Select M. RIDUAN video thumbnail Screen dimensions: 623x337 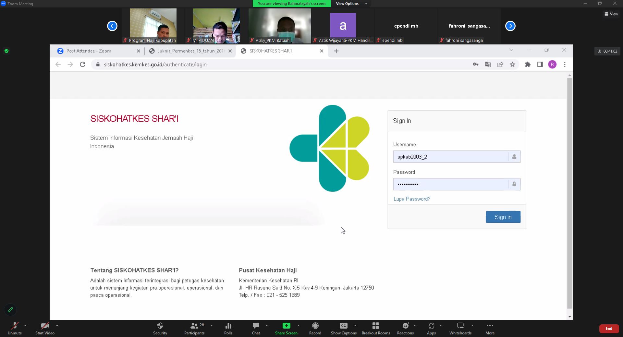coord(216,26)
